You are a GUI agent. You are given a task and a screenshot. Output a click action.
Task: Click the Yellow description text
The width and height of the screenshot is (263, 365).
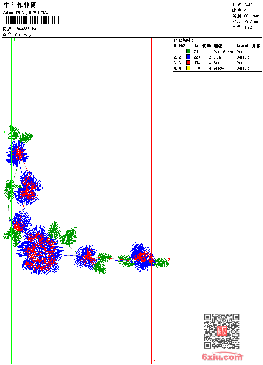(219, 68)
